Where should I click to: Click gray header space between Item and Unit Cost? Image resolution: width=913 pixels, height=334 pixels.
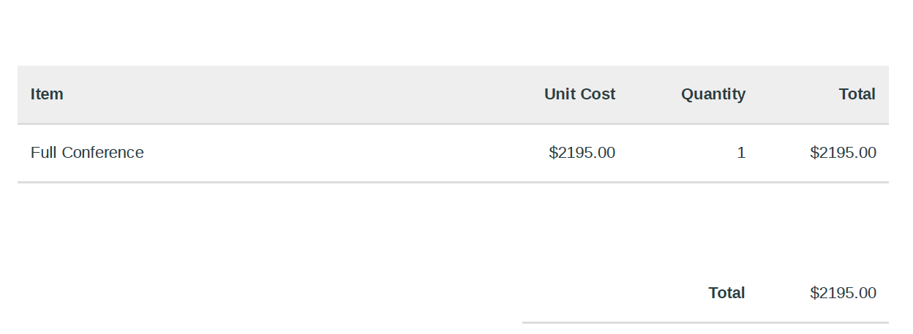coord(304,94)
